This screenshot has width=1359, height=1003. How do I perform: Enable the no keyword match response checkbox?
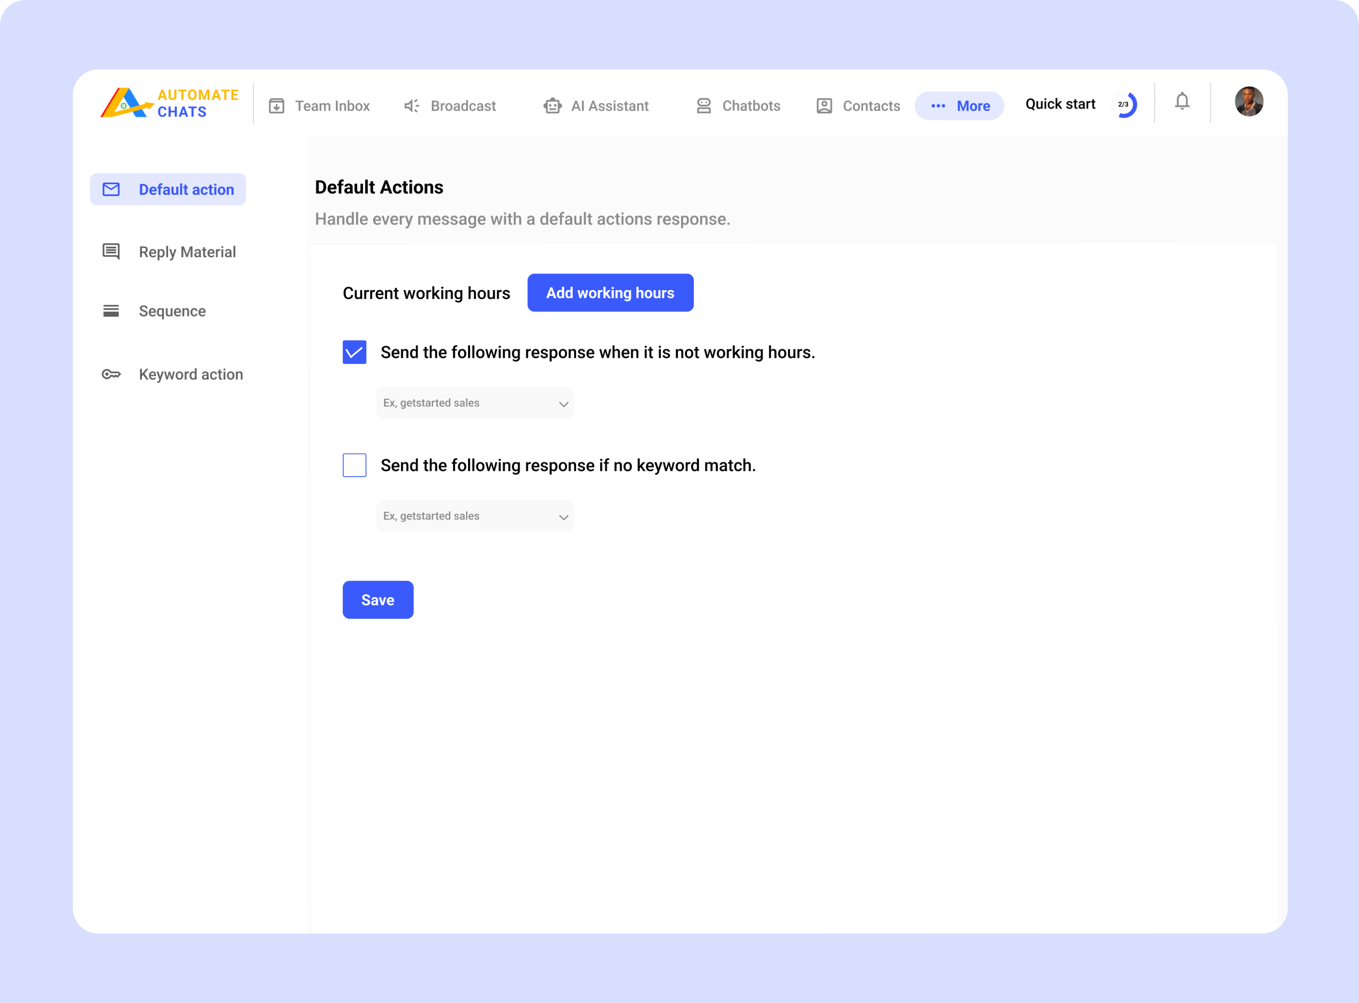(355, 465)
